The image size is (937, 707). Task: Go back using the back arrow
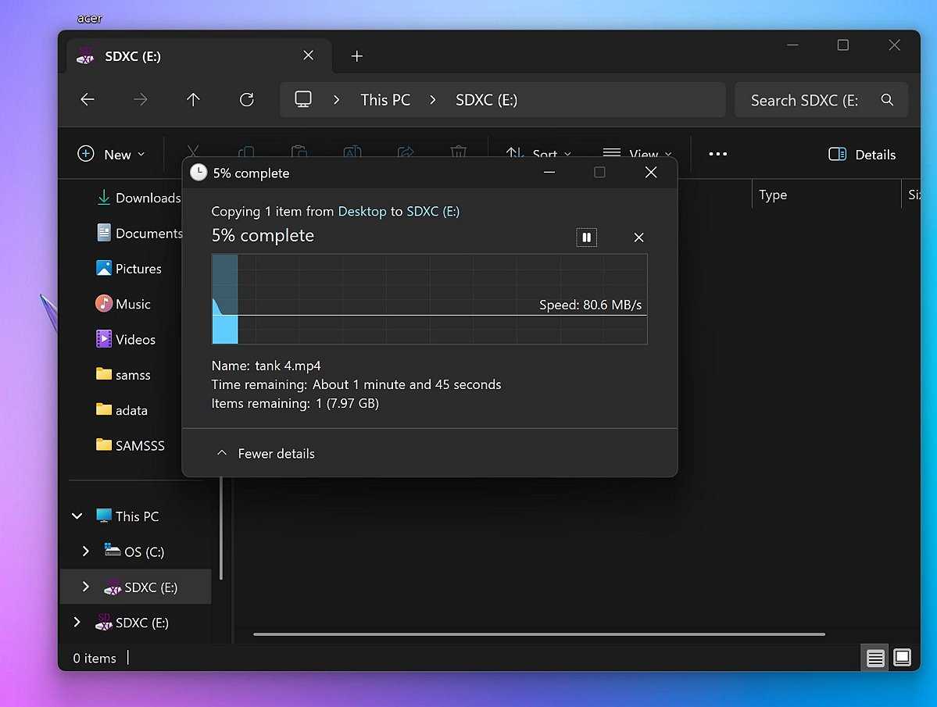[x=88, y=100]
